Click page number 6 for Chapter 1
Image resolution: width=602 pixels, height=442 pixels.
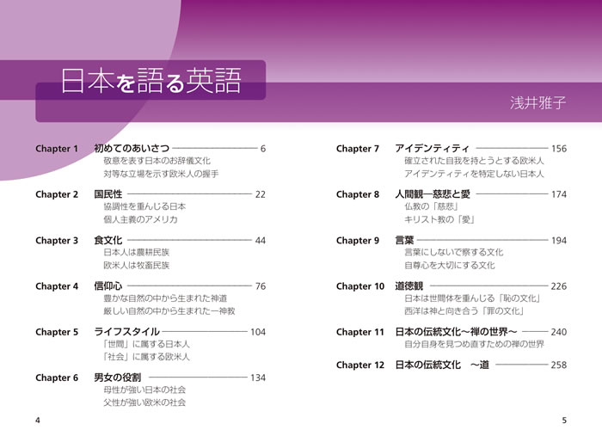(x=263, y=149)
